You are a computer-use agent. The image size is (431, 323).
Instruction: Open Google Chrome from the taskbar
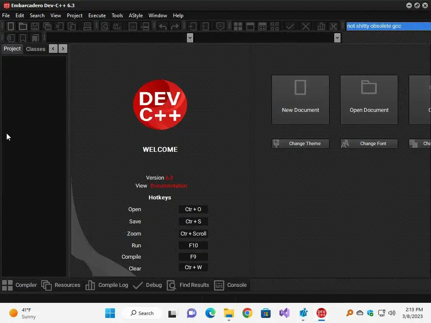[x=247, y=313]
